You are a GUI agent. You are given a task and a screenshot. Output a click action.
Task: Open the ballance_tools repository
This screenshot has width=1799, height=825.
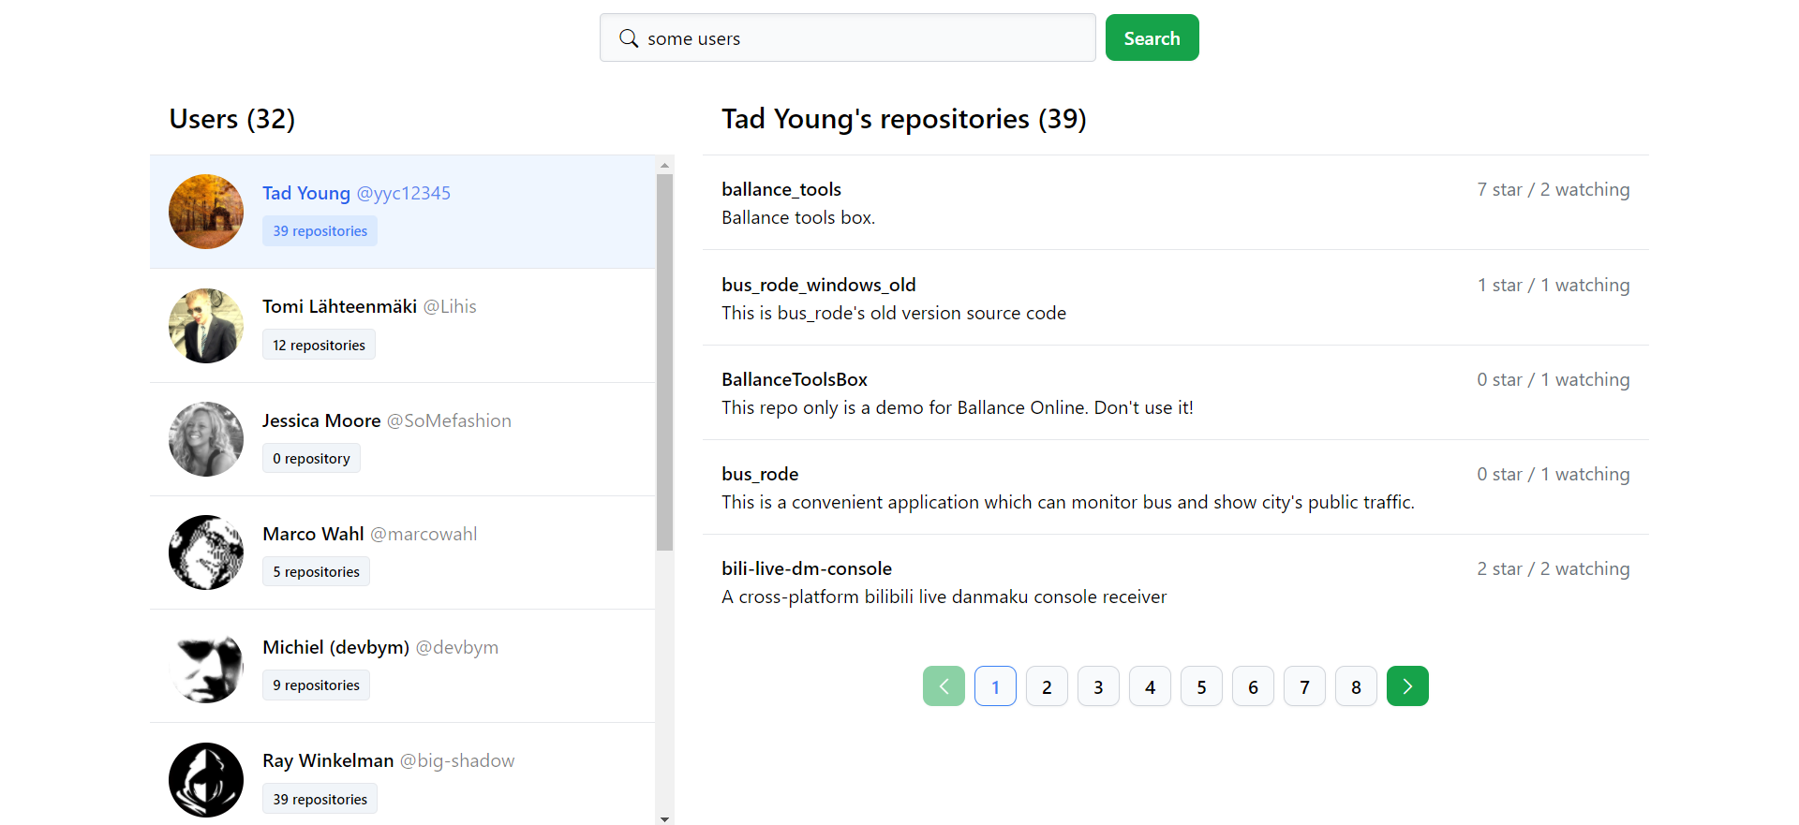point(781,189)
